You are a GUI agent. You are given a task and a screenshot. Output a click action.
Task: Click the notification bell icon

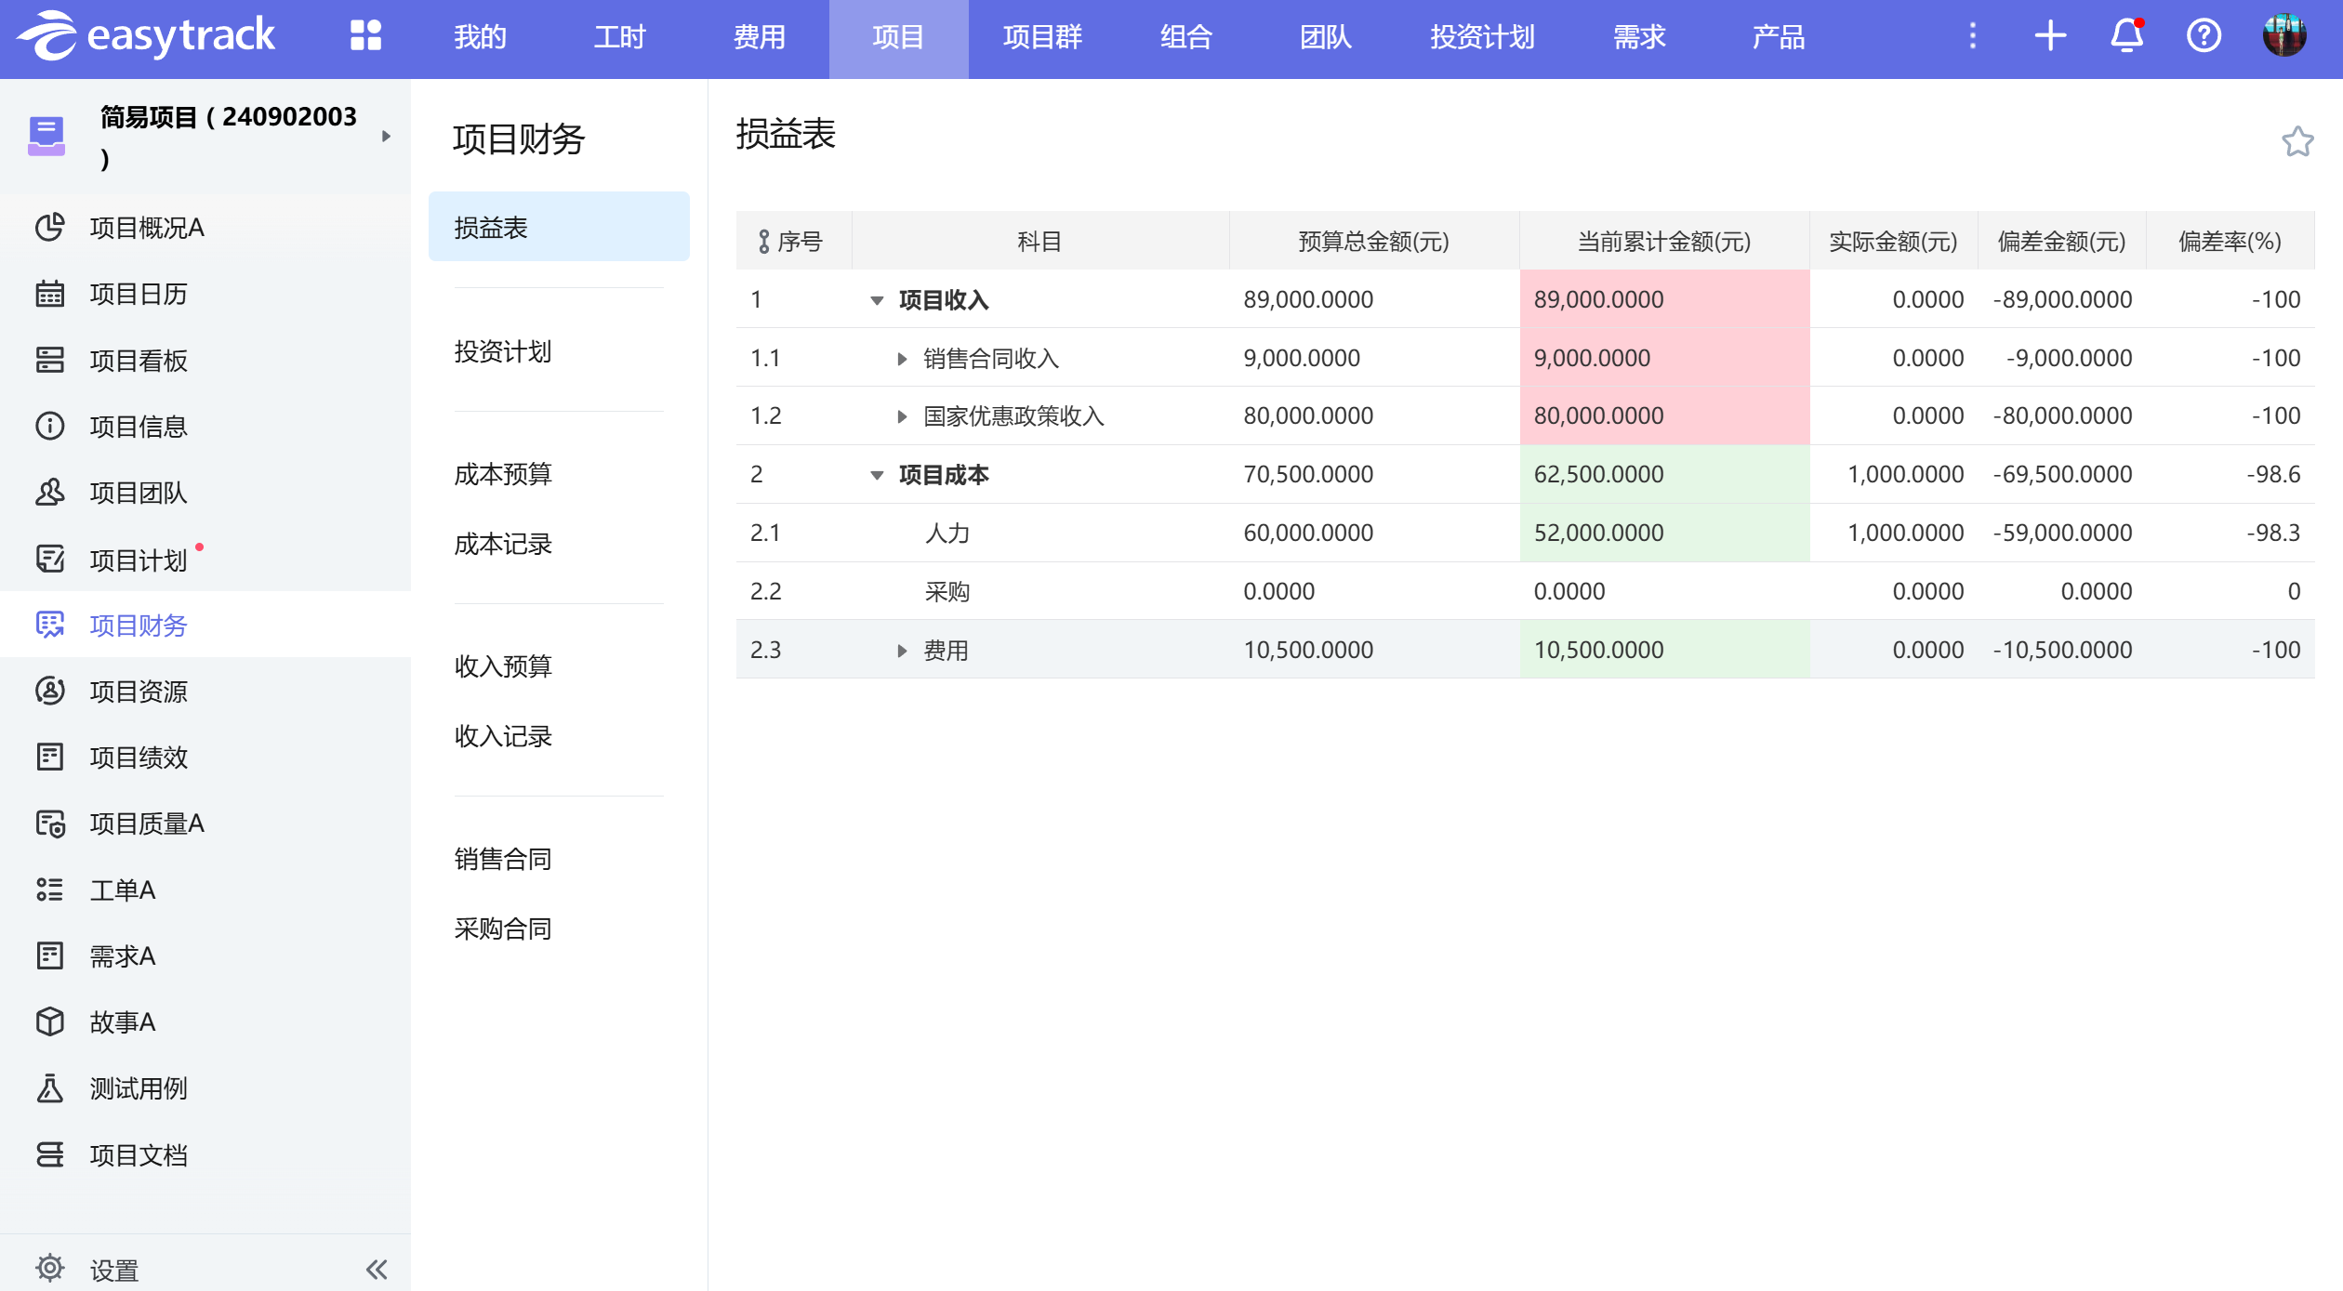[2126, 36]
